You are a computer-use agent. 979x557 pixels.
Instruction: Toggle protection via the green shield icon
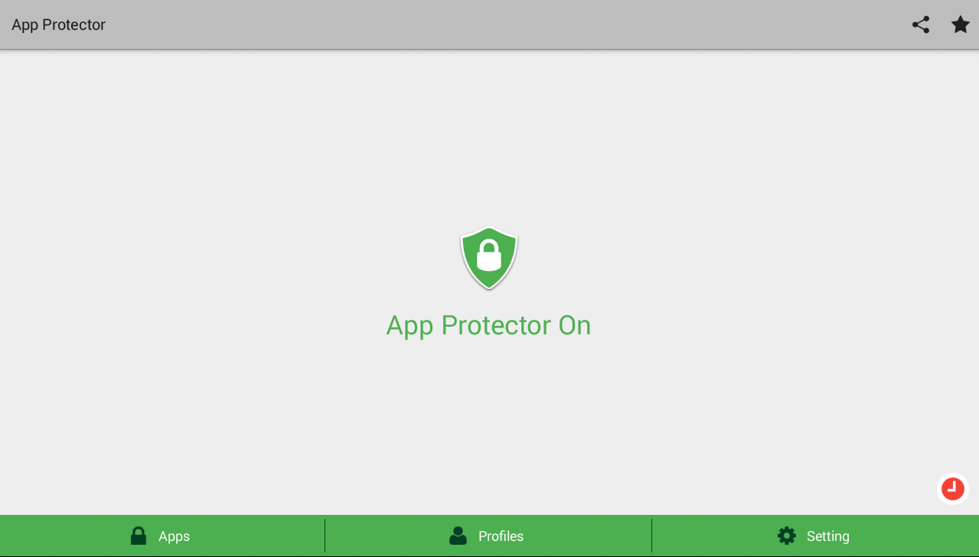pos(489,258)
